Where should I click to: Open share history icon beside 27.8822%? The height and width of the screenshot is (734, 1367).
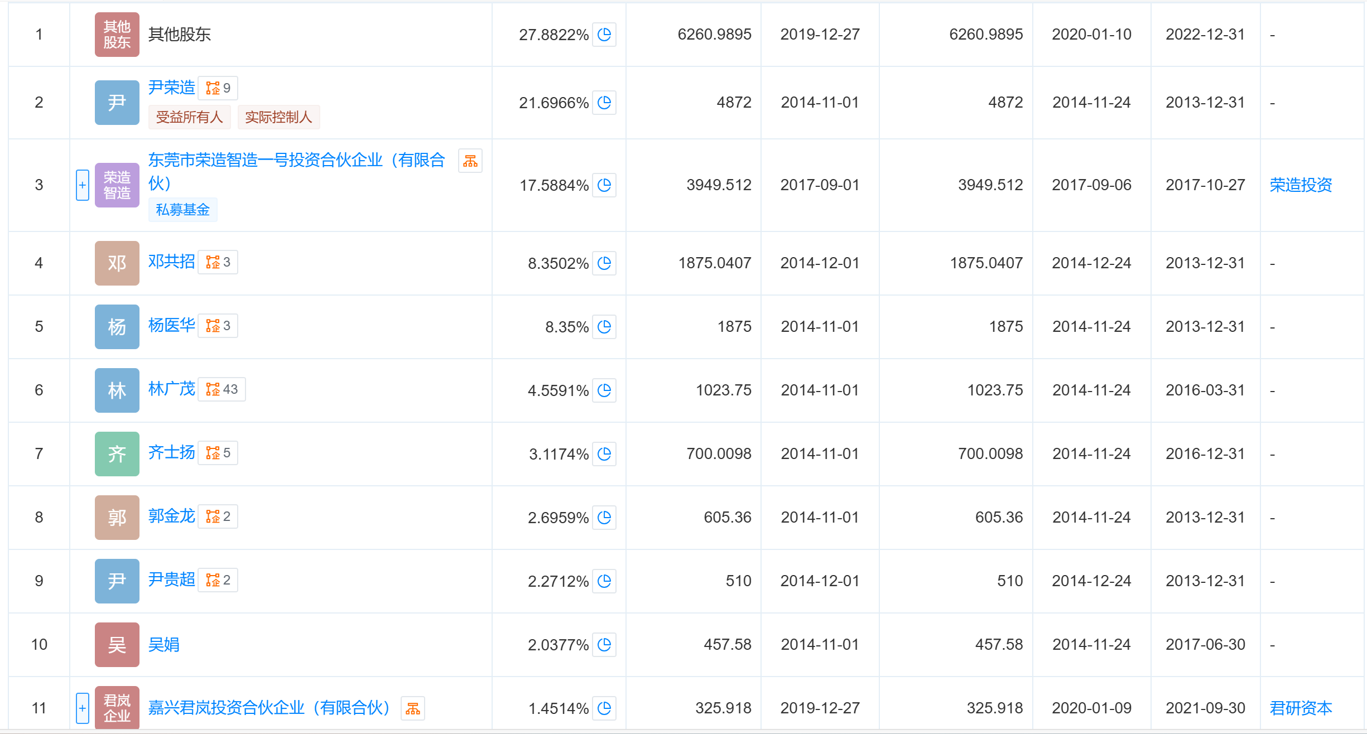(x=604, y=35)
